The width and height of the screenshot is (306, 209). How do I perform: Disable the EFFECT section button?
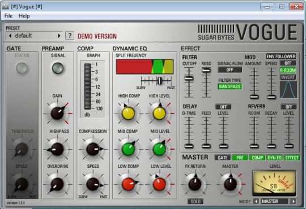(292, 158)
